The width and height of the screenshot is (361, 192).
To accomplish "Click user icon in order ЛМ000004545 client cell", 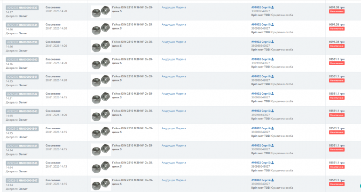I will (x=273, y=146).
